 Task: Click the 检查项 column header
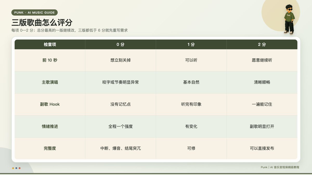pos(50,44)
